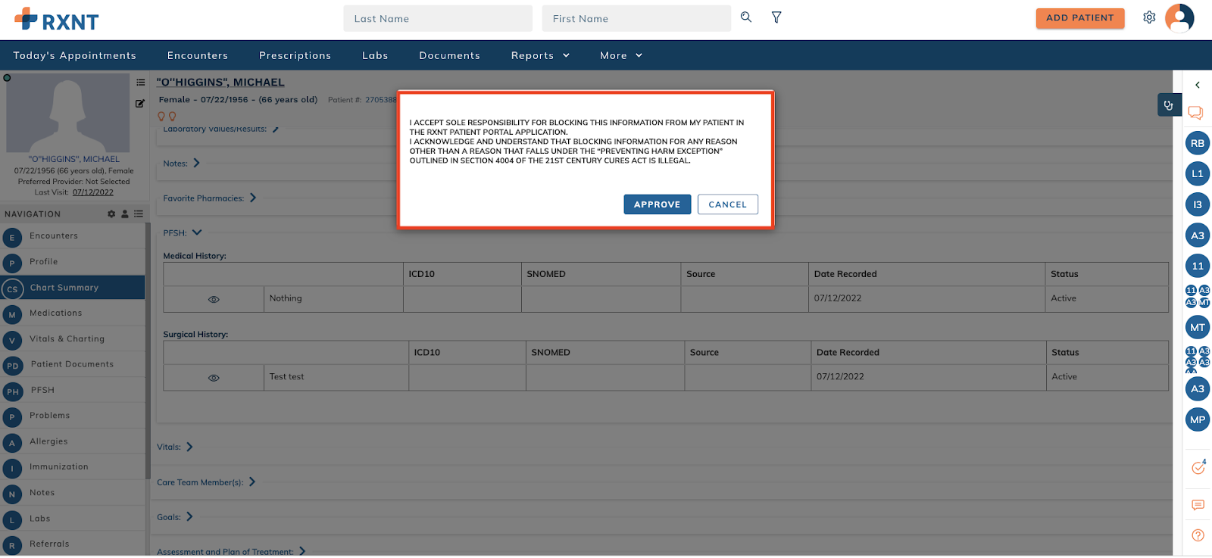1212x558 pixels.
Task: Select Medications in the navigation sidebar
Action: [56, 313]
